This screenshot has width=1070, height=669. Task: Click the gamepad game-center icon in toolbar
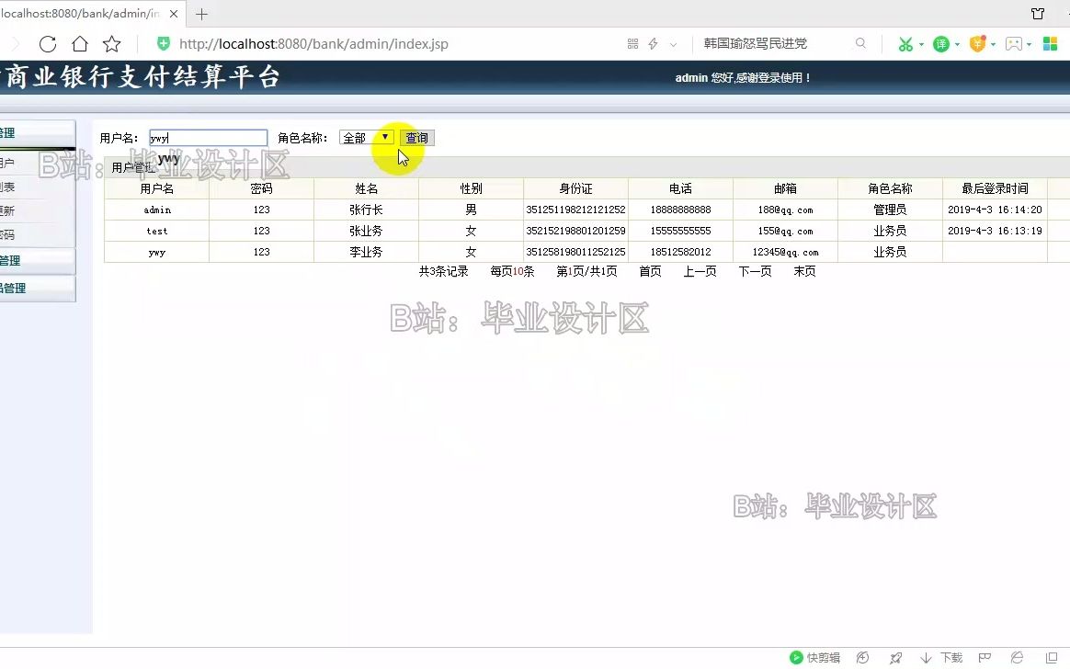(x=1013, y=43)
